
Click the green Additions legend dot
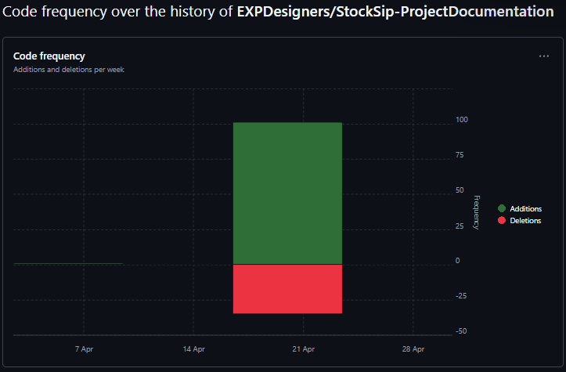pos(502,208)
